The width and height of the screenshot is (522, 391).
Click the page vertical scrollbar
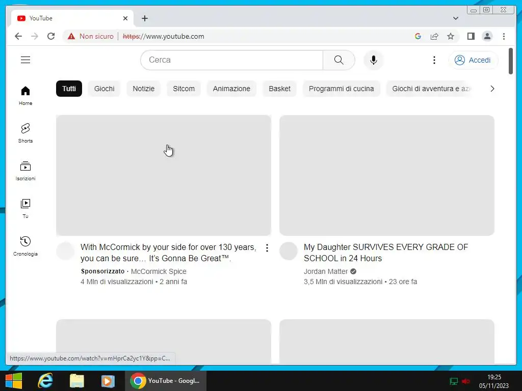511,61
